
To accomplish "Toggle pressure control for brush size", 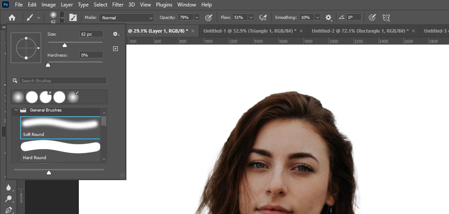I will click(x=372, y=18).
